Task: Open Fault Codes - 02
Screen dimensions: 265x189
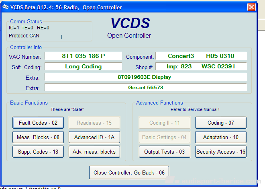Action: click(38, 123)
